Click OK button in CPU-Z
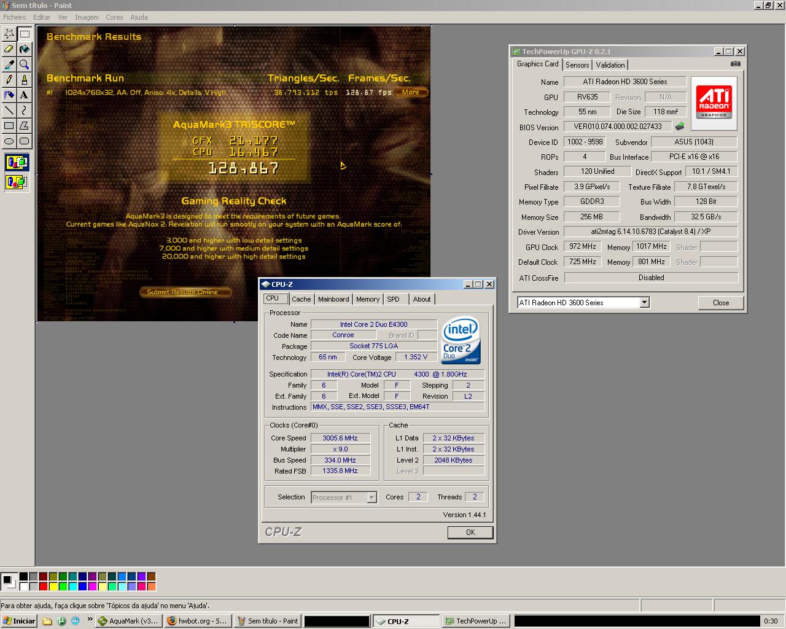 point(470,533)
